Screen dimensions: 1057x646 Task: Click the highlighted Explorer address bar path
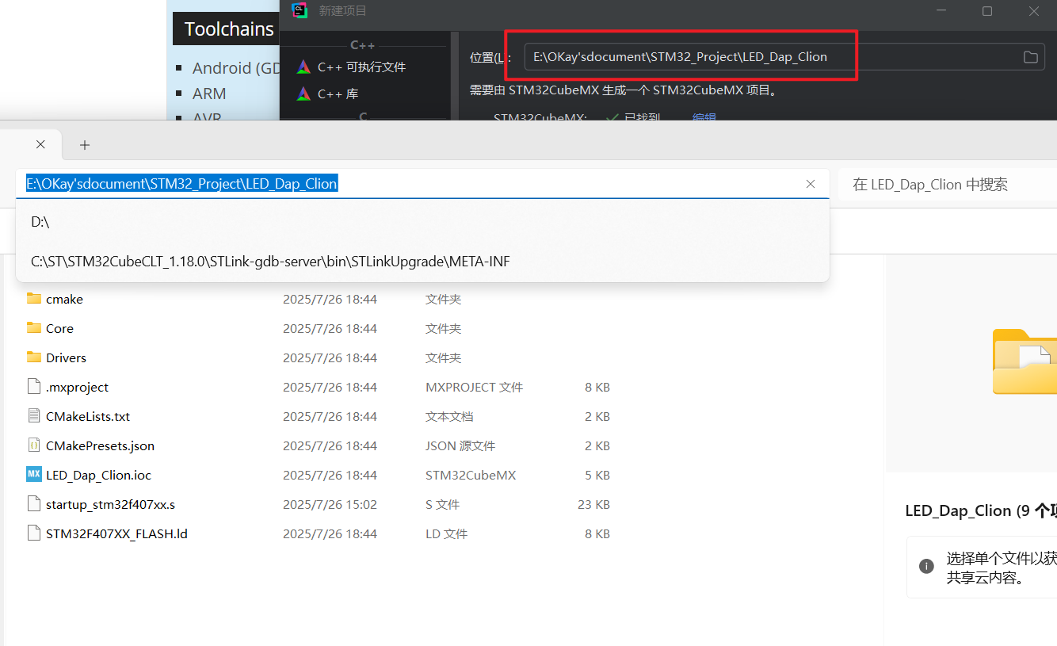pyautogui.click(x=182, y=184)
